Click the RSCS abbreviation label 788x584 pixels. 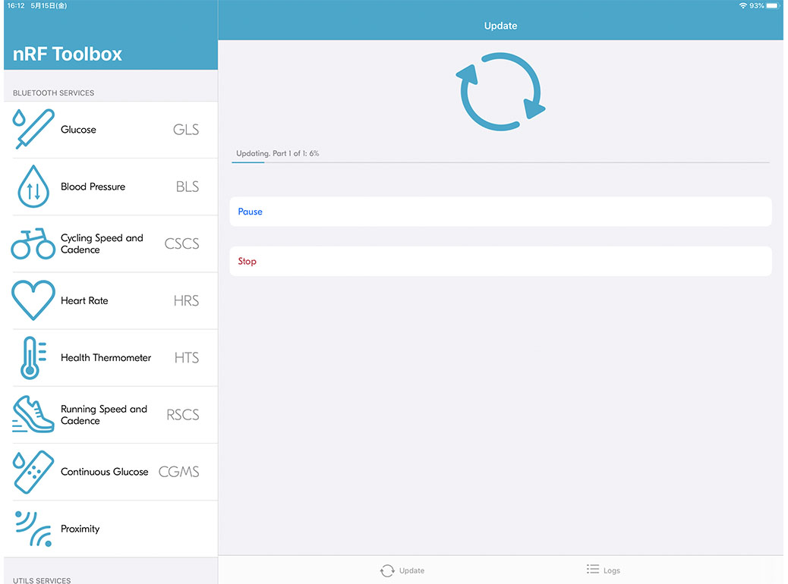(183, 415)
